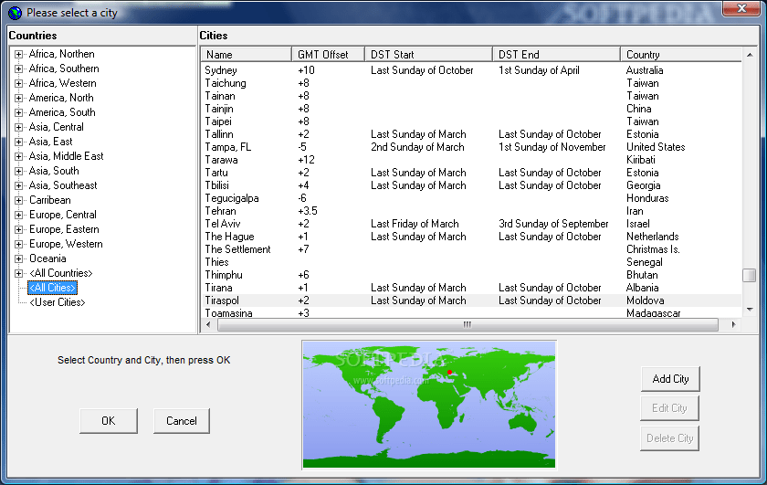
Task: Expand the Africa, Western tree node
Action: coord(18,84)
